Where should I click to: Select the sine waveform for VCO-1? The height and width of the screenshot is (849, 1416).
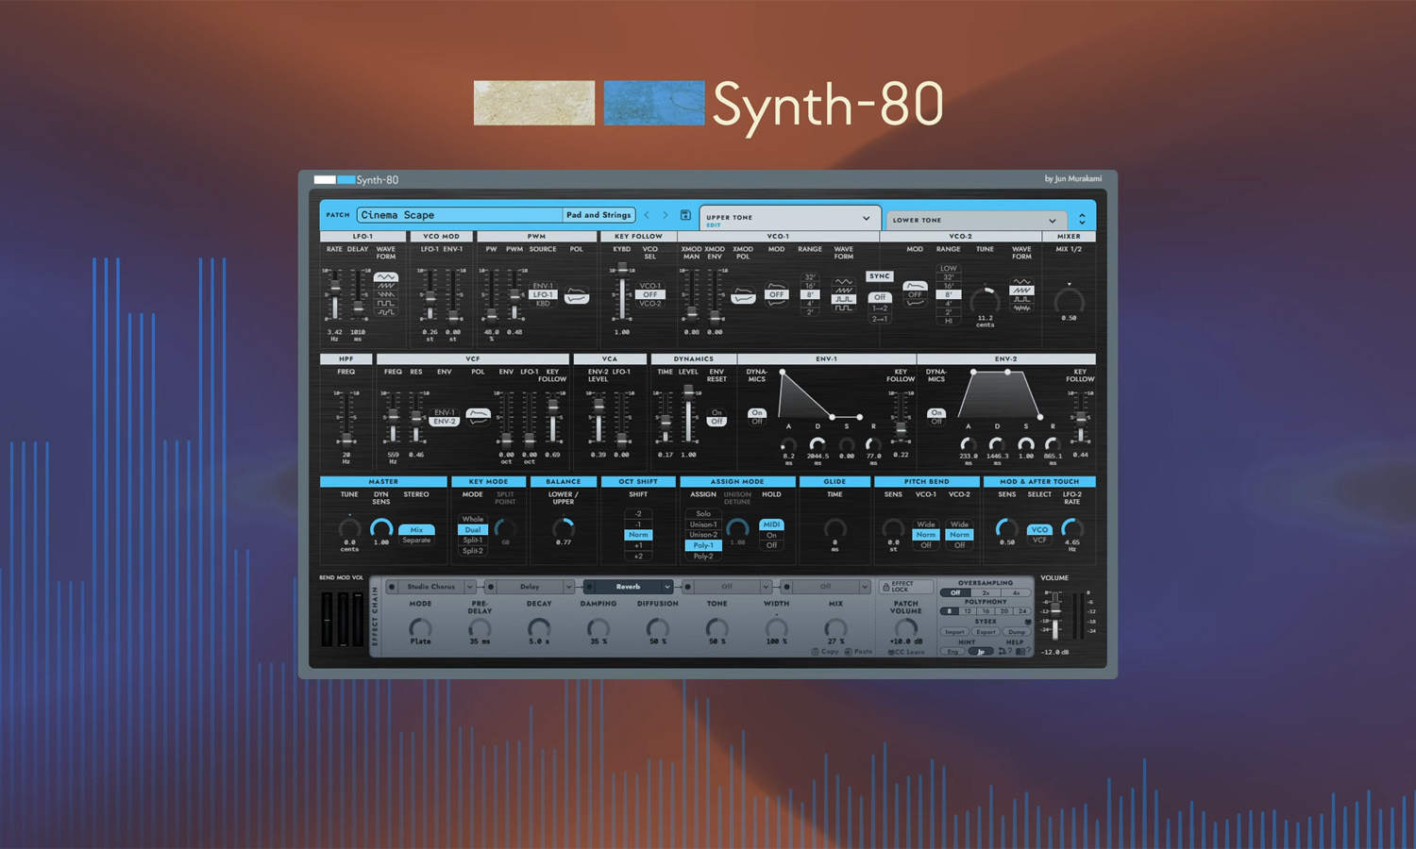[x=843, y=282]
